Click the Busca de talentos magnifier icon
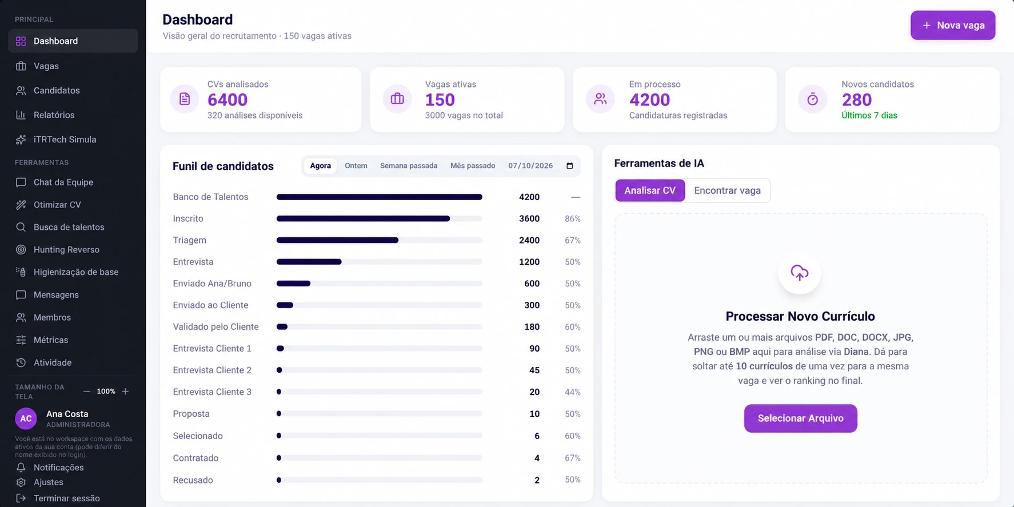 click(x=21, y=227)
